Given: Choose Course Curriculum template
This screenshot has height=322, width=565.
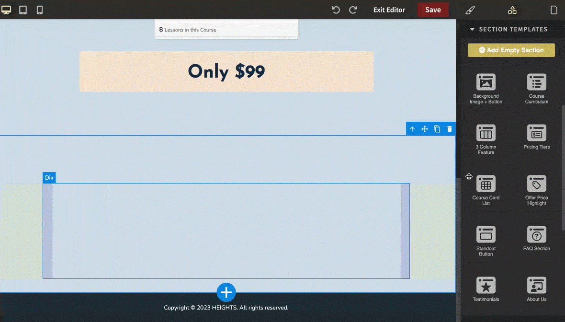Looking at the screenshot, I should (x=537, y=89).
